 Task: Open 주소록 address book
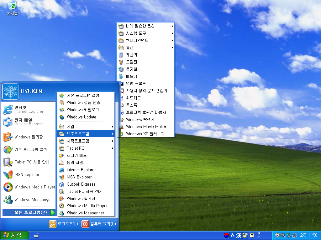[147, 105]
